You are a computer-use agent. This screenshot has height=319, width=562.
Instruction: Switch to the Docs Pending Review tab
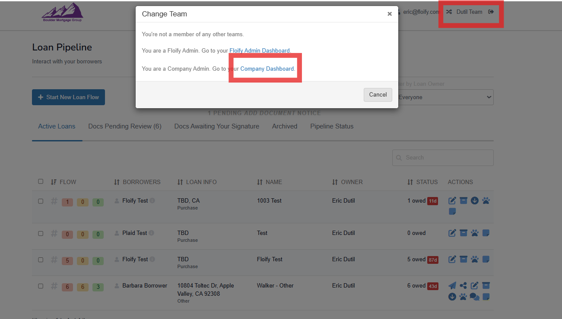pos(124,126)
